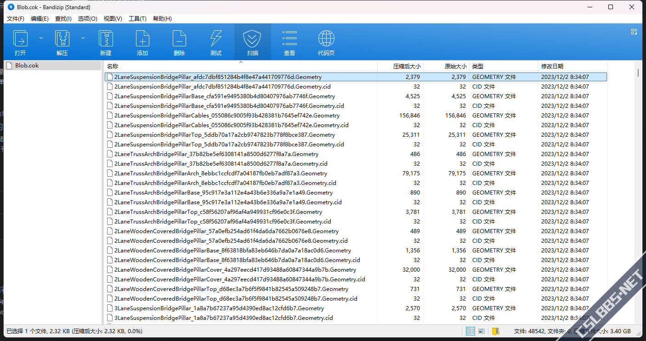The image size is (646, 341).
Task: Open the 文件(F) menu
Action: 16,19
